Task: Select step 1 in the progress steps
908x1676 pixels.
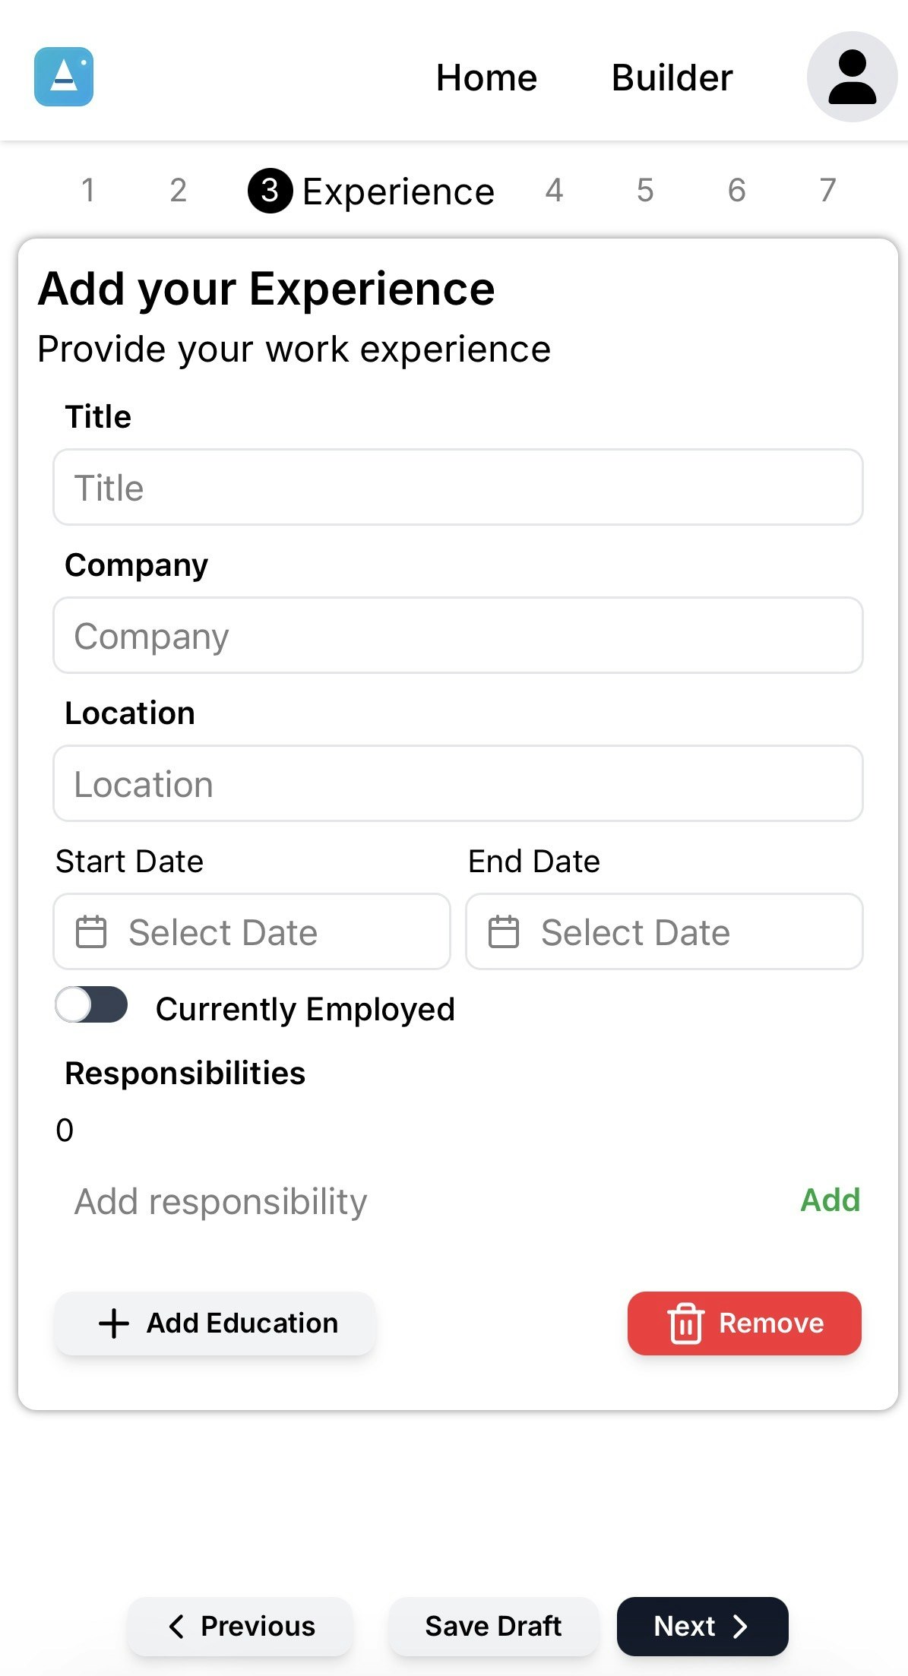Action: pyautogui.click(x=88, y=190)
